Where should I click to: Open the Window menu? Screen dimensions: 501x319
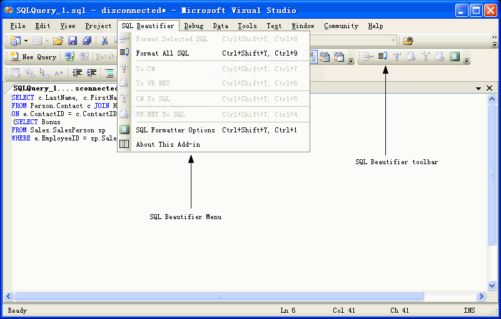click(303, 26)
